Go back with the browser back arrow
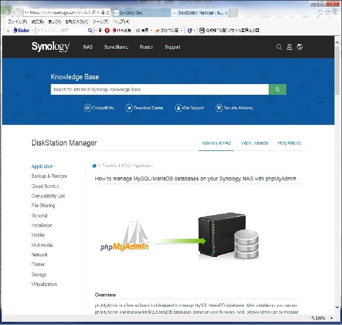The width and height of the screenshot is (342, 325). coord(8,12)
